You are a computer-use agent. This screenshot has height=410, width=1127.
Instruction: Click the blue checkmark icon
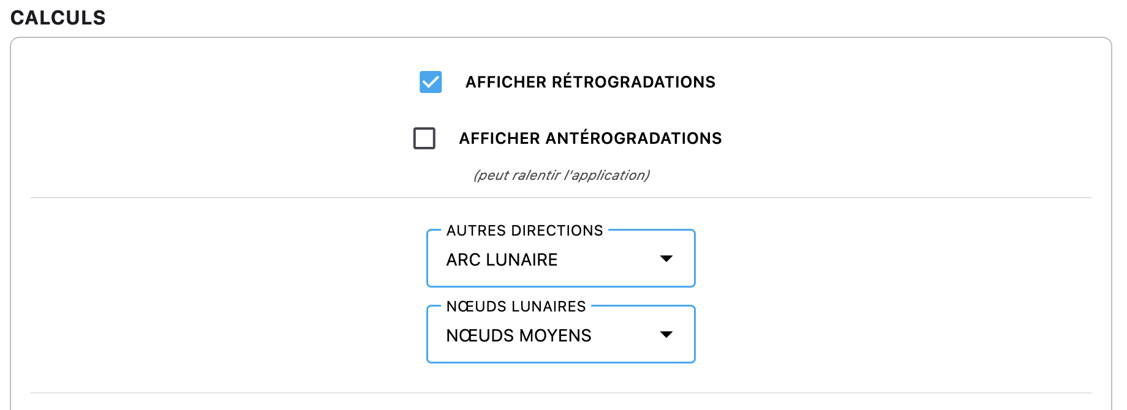pos(431,82)
